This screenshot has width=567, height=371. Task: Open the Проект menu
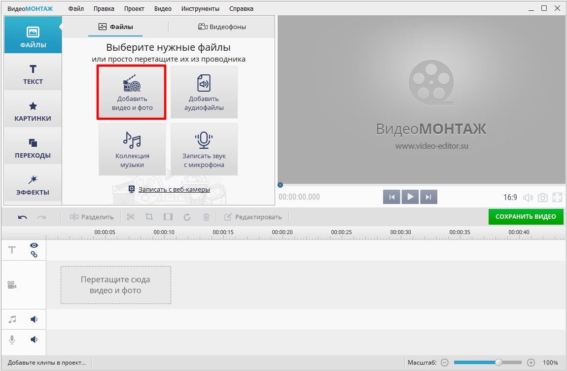tap(134, 8)
